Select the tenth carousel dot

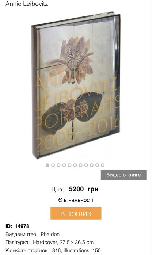97,165
